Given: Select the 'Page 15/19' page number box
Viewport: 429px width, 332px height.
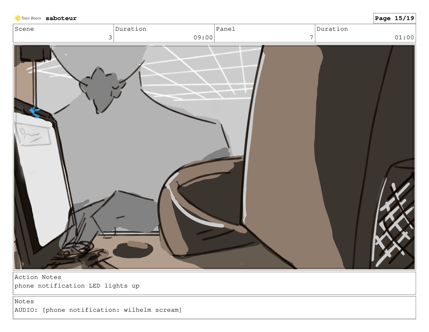Looking at the screenshot, I should tap(394, 18).
